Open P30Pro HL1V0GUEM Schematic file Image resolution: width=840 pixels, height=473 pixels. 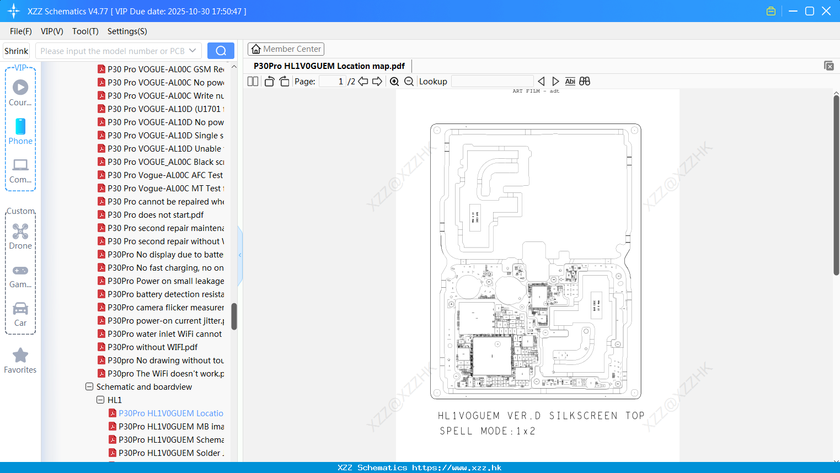[x=166, y=439]
